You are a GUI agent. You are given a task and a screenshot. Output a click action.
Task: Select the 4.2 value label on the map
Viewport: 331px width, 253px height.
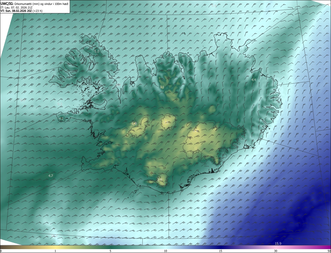61,119
